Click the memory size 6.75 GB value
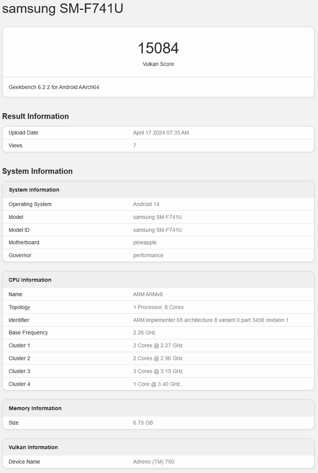318x473 pixels. pos(143,423)
